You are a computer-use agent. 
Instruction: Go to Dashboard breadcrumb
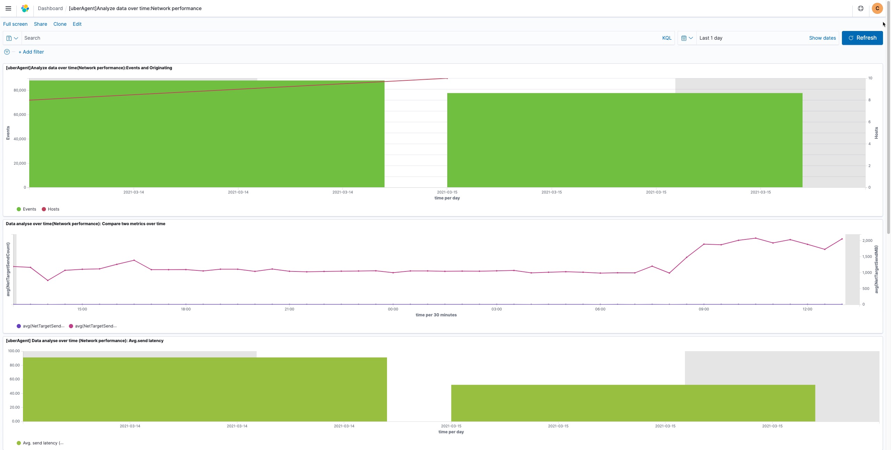point(50,8)
